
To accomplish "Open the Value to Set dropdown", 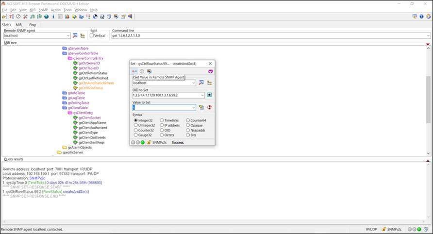I will (194, 108).
